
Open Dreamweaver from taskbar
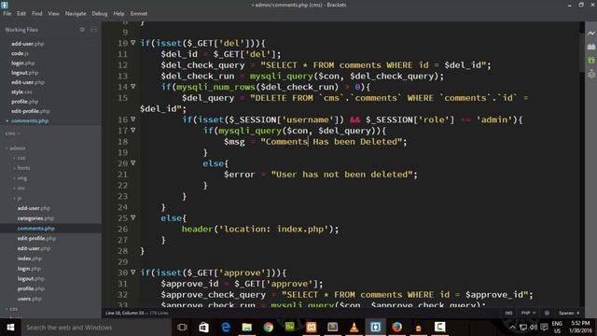pyautogui.click(x=289, y=328)
